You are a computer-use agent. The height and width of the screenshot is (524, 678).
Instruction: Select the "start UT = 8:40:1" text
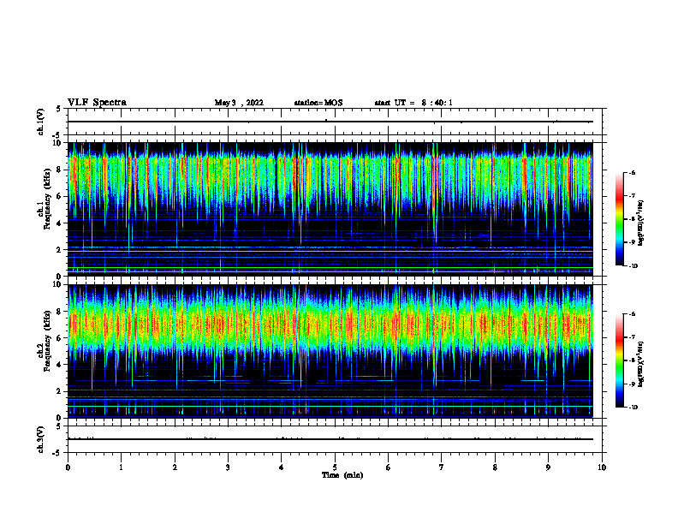click(x=413, y=103)
